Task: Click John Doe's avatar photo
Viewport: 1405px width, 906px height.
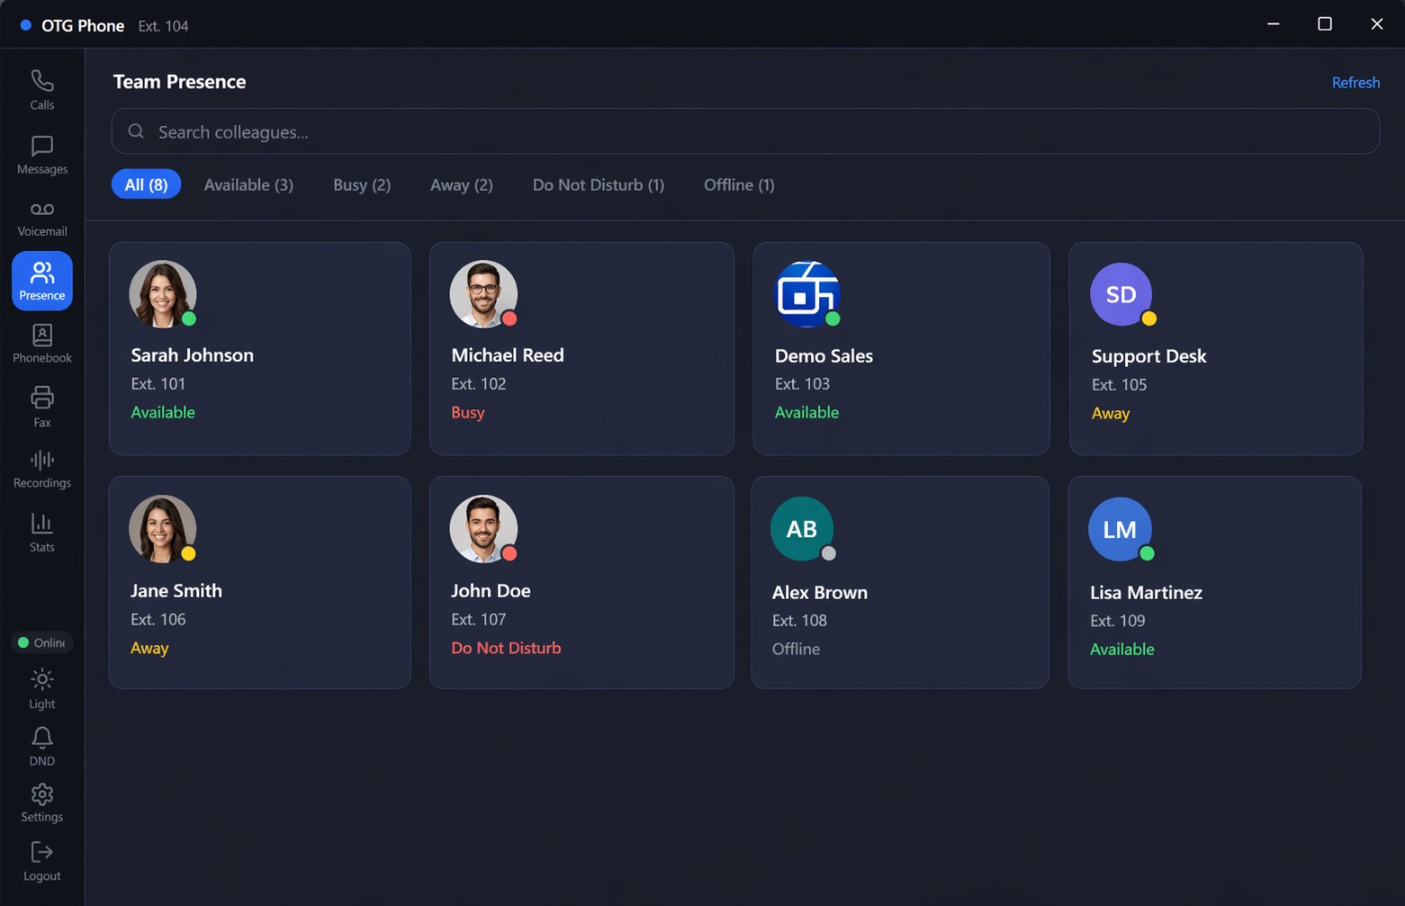Action: pyautogui.click(x=483, y=529)
